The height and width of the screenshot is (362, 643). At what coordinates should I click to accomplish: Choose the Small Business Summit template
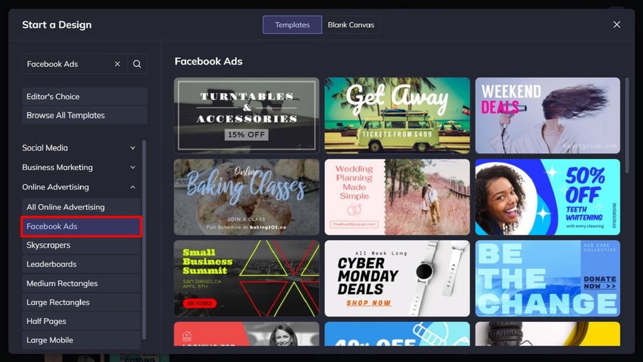[247, 278]
